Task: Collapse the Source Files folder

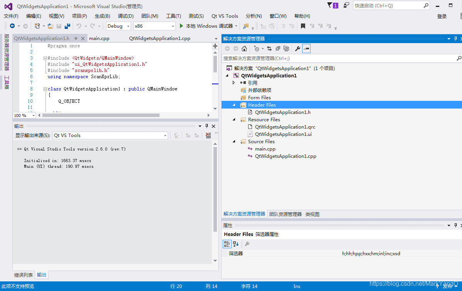Action: pos(234,142)
